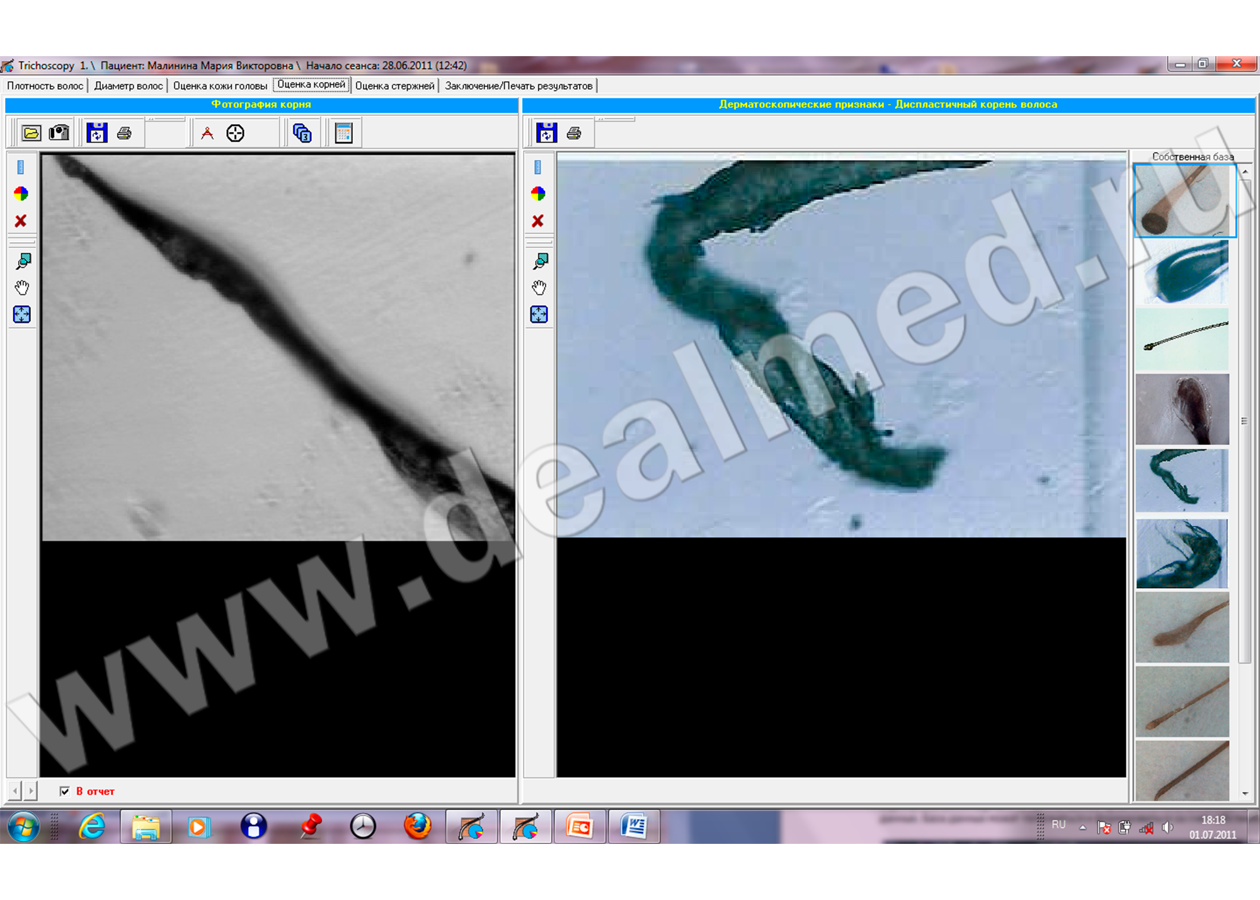
Task: Open image file in root photo toolbar
Action: (31, 133)
